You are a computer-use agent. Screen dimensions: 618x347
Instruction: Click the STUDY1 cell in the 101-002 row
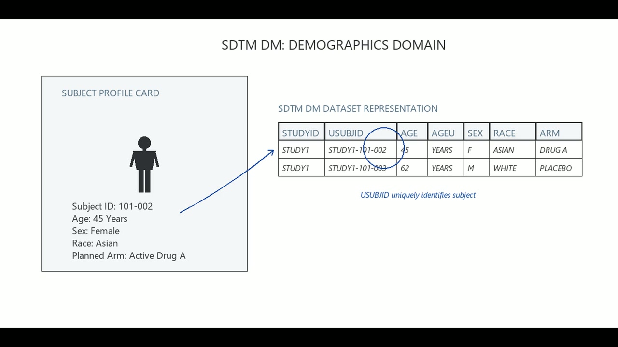pos(301,150)
